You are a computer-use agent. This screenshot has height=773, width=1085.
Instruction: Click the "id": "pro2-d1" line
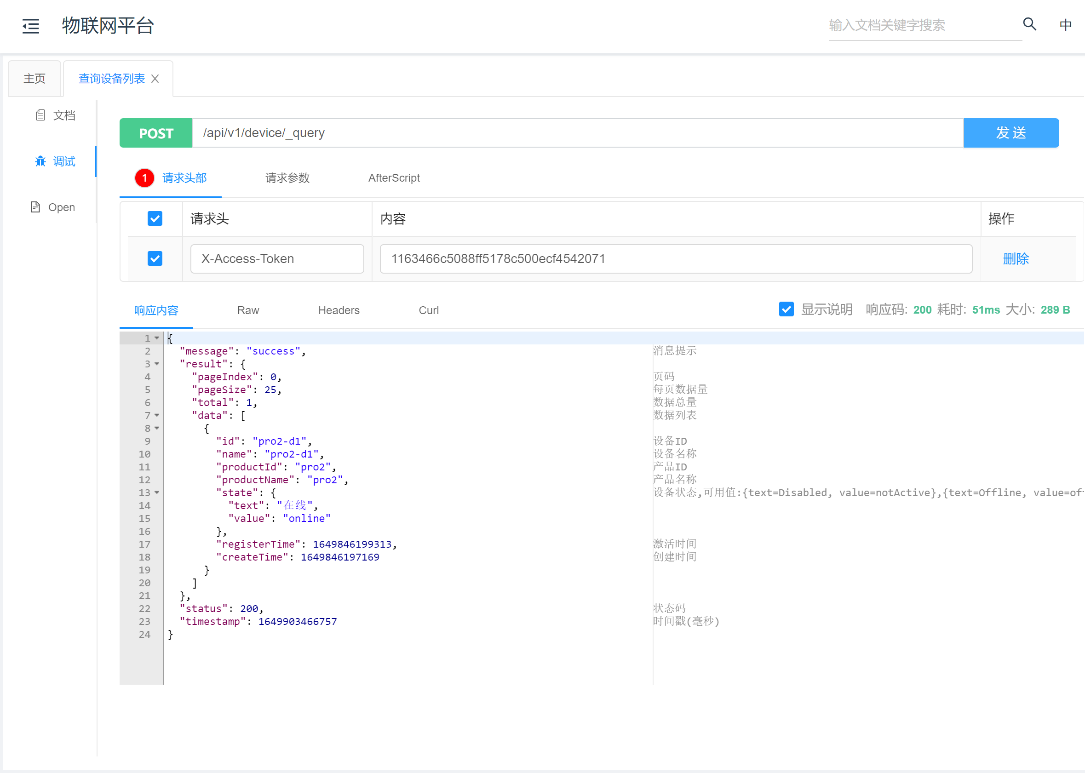pyautogui.click(x=264, y=441)
